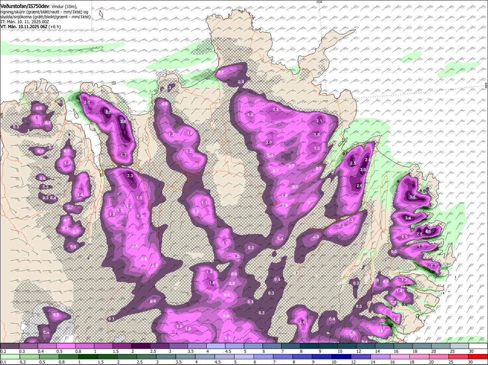This screenshot has height=365, width=488.
Task: Click the white upper scale swatch after 30
Action: [x=479, y=346]
